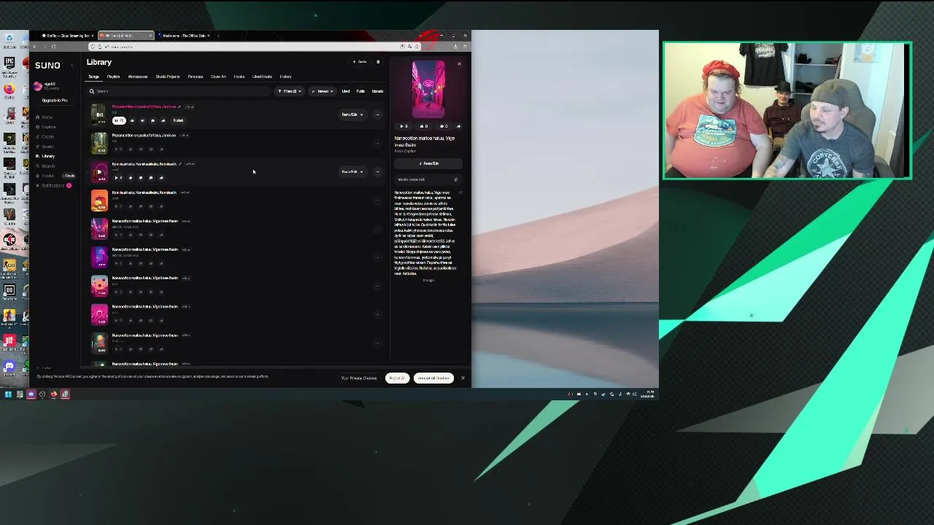Click Upgrade to Pro
The width and height of the screenshot is (934, 525).
coord(55,100)
